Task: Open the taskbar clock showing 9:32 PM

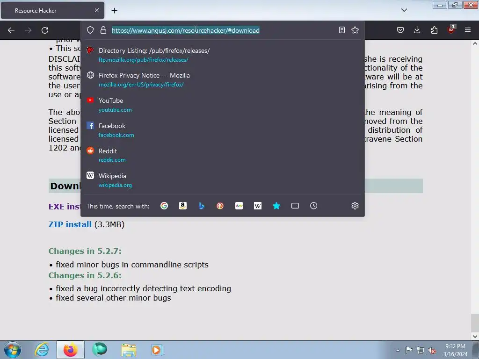Action: pyautogui.click(x=455, y=350)
